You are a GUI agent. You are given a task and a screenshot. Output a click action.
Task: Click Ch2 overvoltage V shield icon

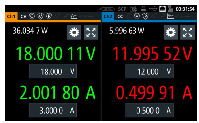[x=137, y=16]
